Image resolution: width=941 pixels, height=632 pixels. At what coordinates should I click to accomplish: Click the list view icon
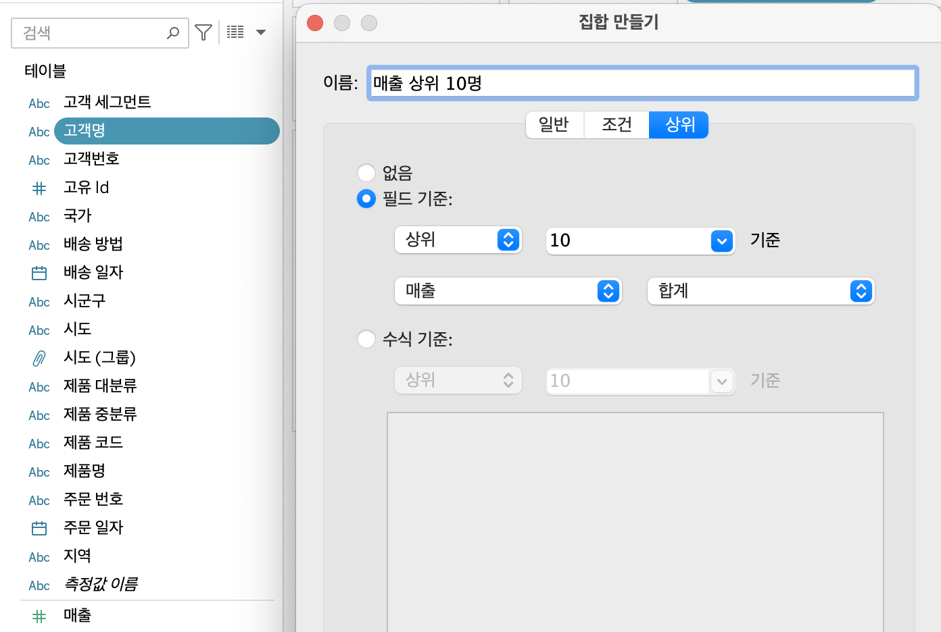tap(235, 32)
